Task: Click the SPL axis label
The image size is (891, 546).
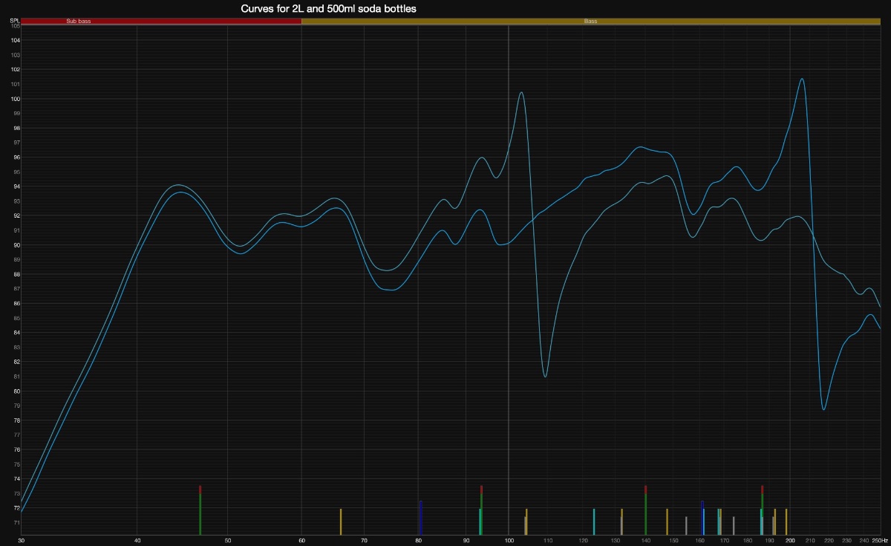Action: tap(13, 21)
